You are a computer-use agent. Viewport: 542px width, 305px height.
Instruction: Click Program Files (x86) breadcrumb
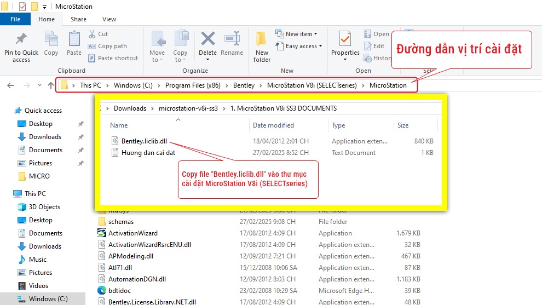point(193,85)
